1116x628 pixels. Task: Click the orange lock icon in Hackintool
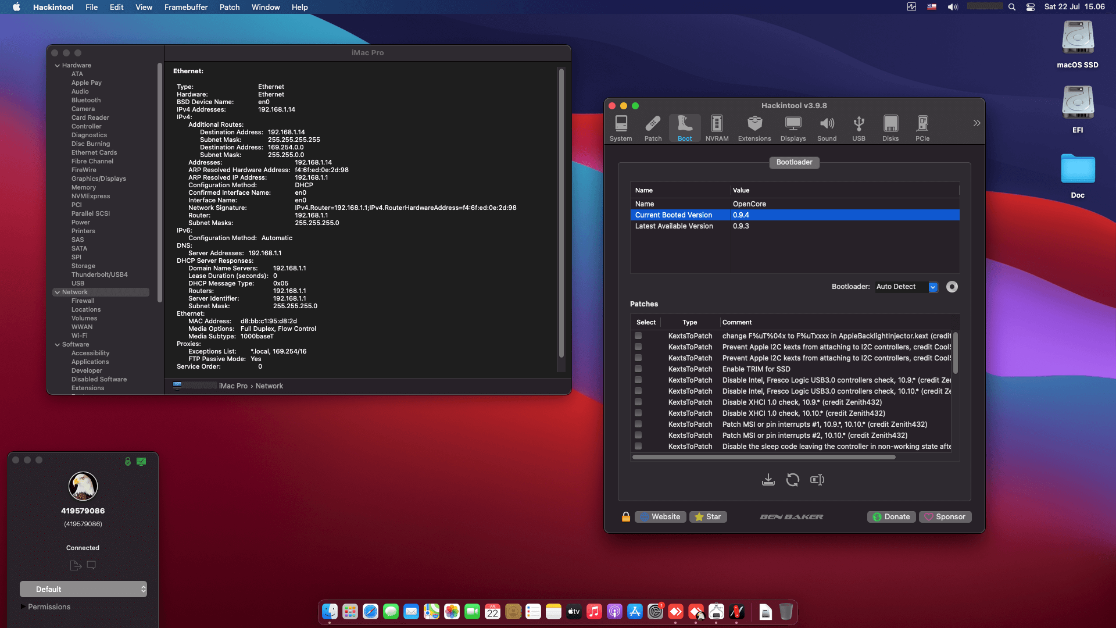[626, 517]
